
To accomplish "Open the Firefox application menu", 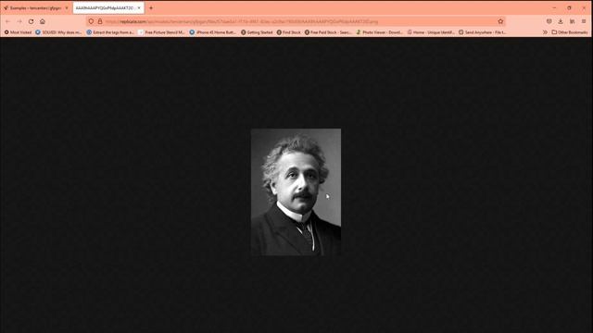I will pos(584,21).
